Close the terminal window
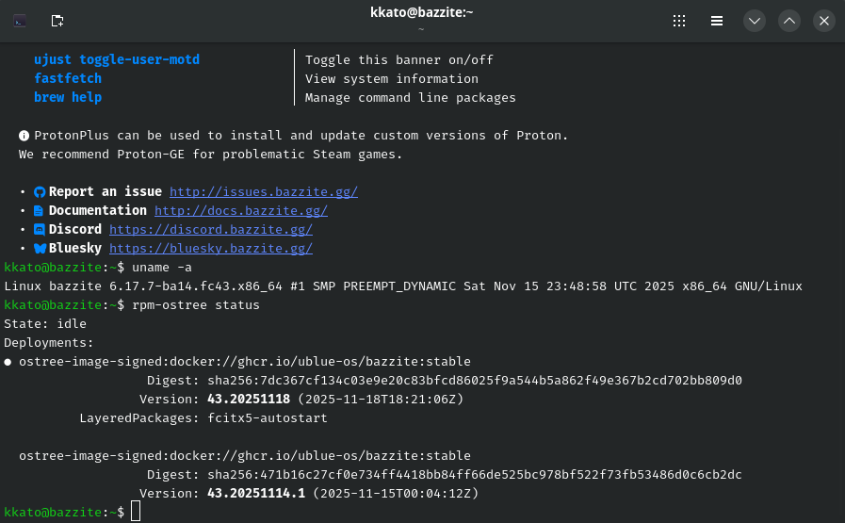 [825, 20]
